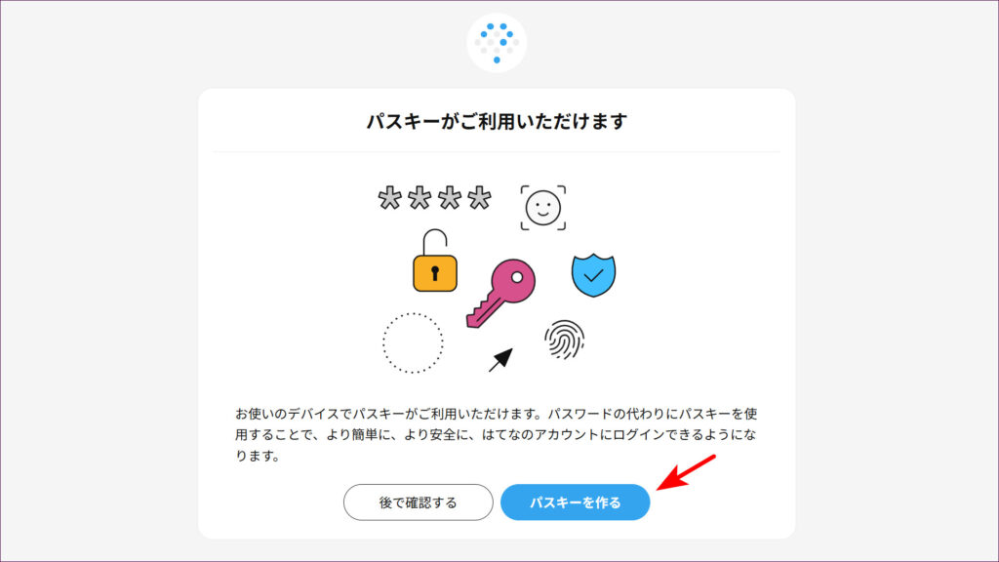
Task: Click the blue shield checkmark icon
Action: click(593, 274)
